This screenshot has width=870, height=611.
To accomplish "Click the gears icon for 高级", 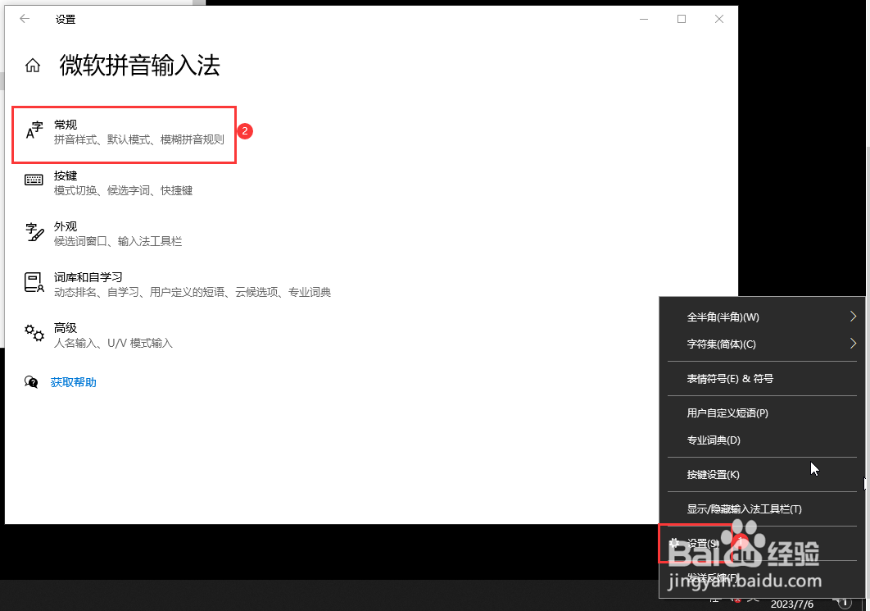I will click(34, 333).
